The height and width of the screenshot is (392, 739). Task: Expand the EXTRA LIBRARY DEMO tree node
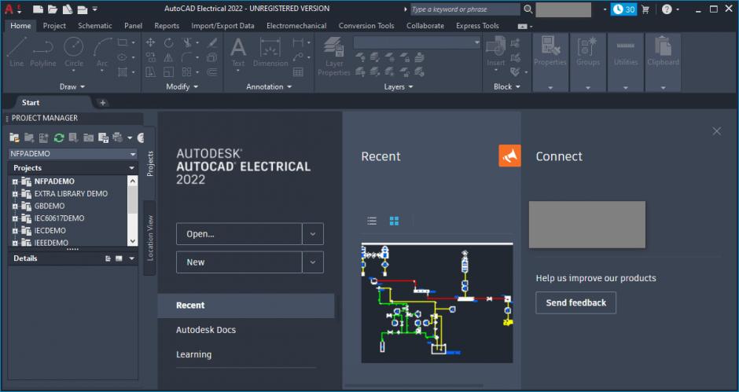[15, 194]
